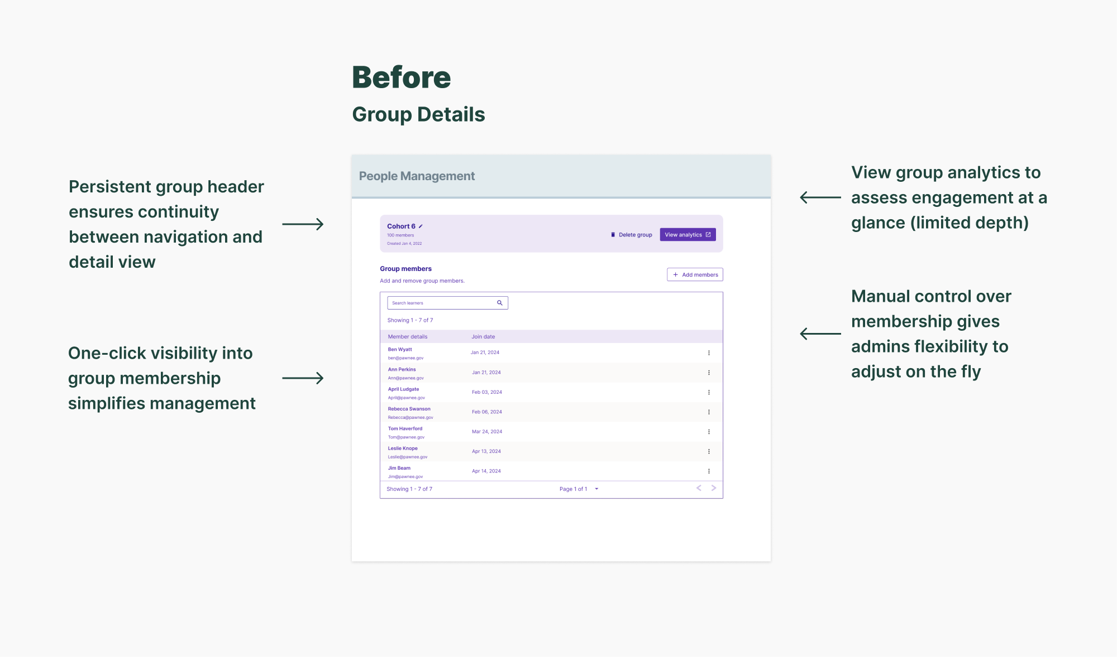Viewport: 1117px width, 657px height.
Task: Open the three-dot menu for Leslie Knope
Action: [709, 451]
